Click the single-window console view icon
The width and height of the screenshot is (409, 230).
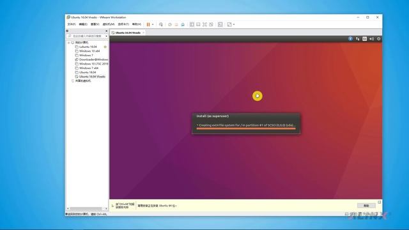point(198,24)
